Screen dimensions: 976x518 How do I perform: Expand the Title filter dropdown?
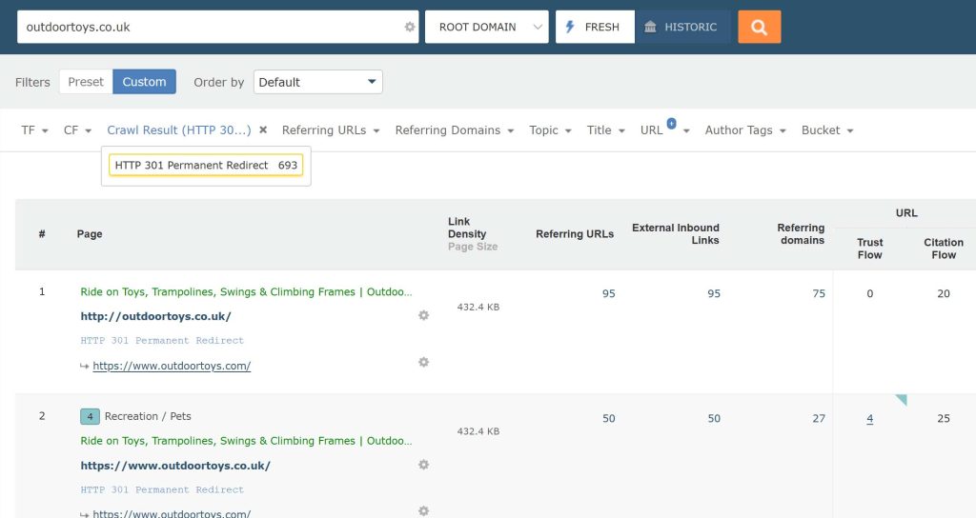[x=605, y=129]
